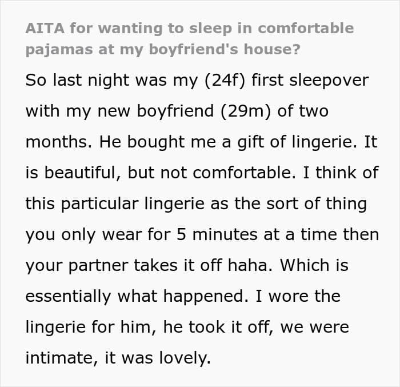400x387 pixels.
Task: Click the phrase "new boyfriend" in the second line
Action: 155,111
